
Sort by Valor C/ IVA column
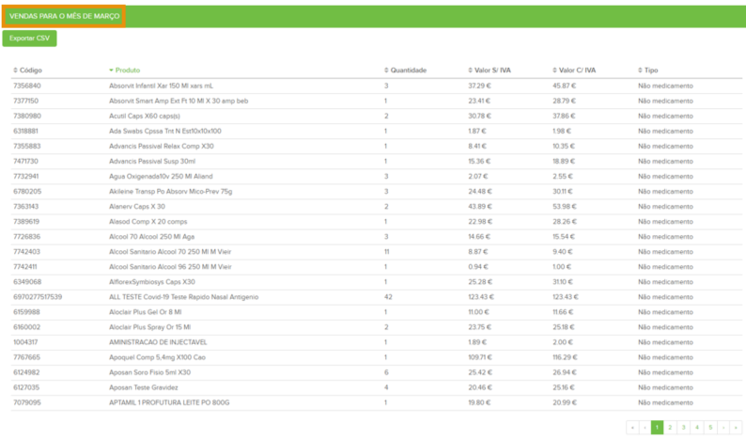pos(577,71)
